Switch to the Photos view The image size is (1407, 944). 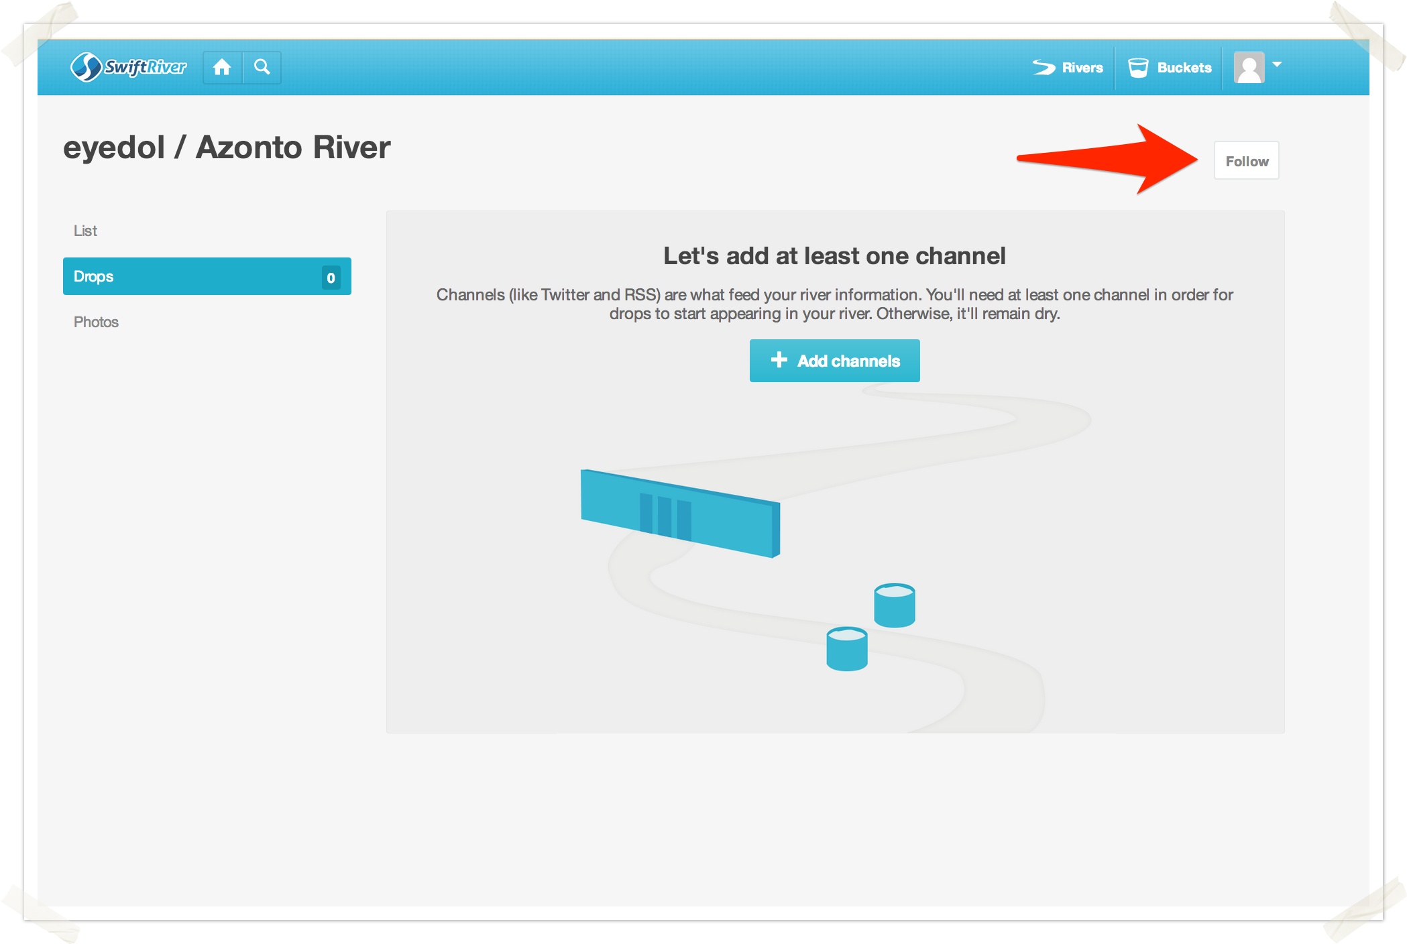[x=96, y=322]
